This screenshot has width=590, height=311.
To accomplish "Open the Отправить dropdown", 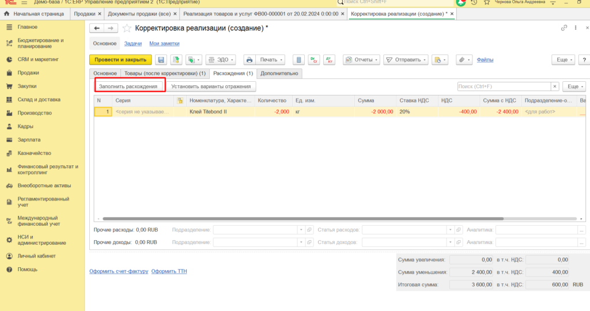I will pos(406,60).
